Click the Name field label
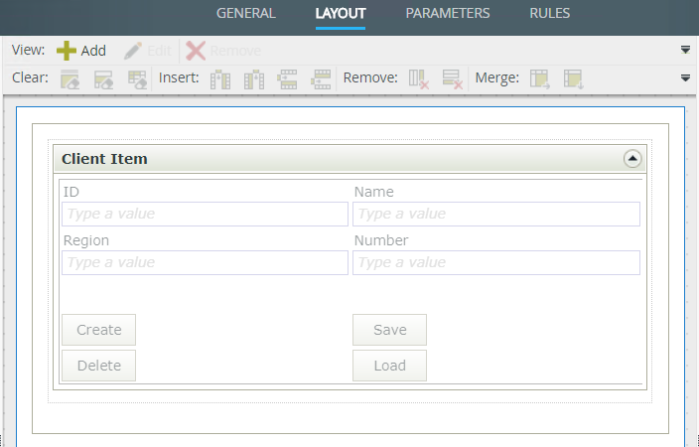This screenshot has height=447, width=699. 374,192
